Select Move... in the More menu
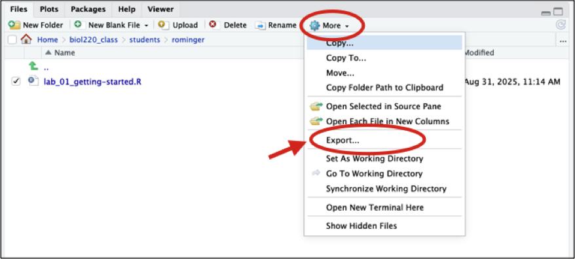This screenshot has width=575, height=259. [x=384, y=73]
